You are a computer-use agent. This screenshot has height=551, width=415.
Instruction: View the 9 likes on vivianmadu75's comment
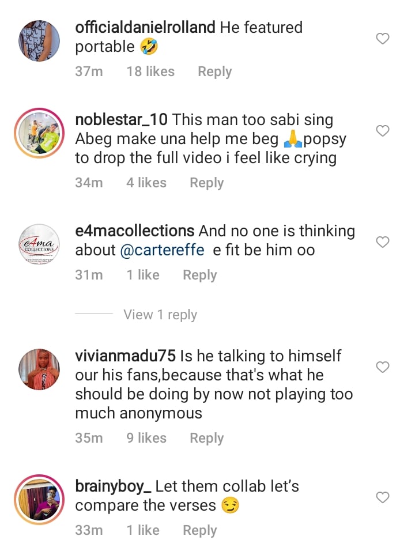tap(148, 438)
